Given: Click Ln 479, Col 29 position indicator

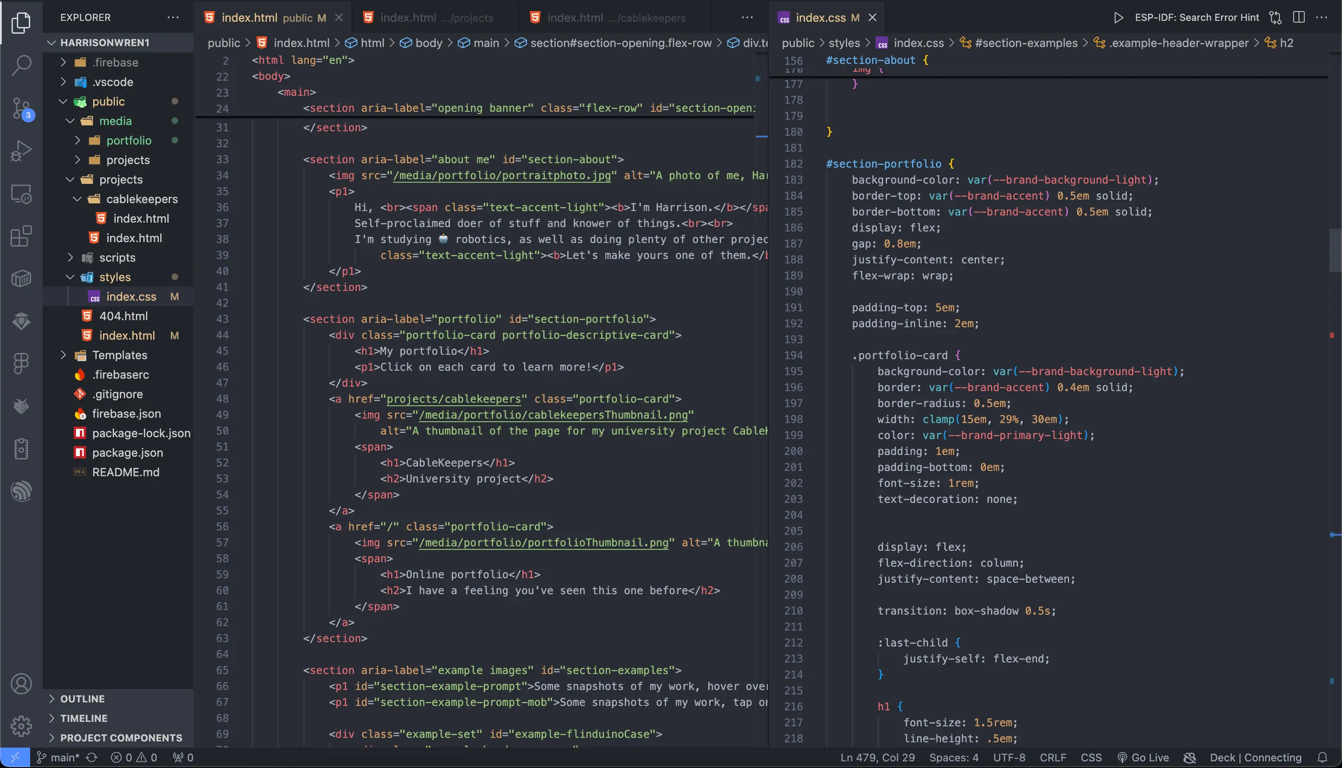Looking at the screenshot, I should point(877,757).
